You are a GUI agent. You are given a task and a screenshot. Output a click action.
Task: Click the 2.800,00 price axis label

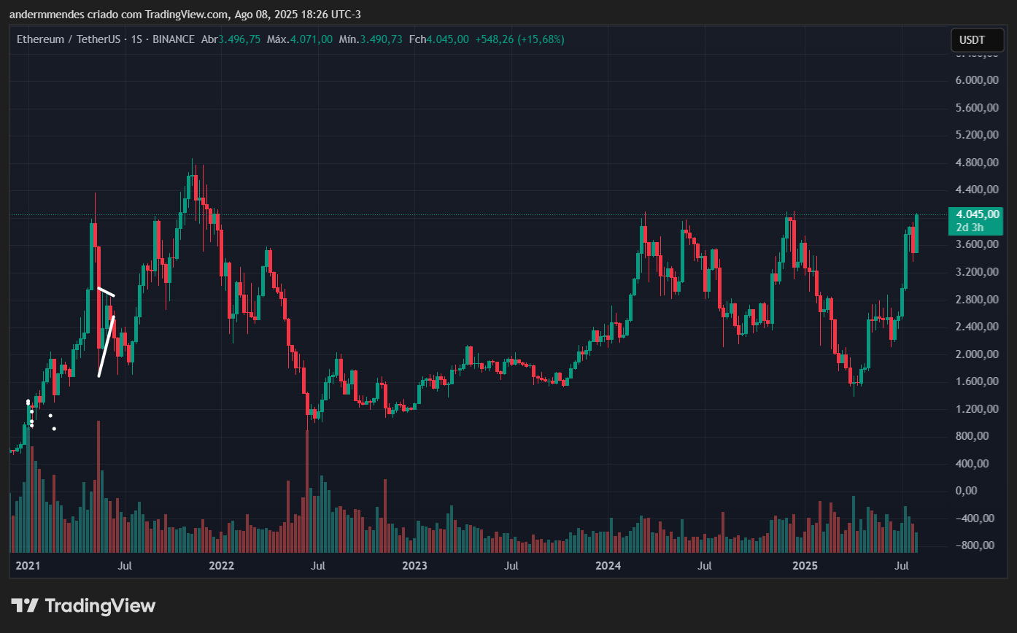pyautogui.click(x=976, y=300)
